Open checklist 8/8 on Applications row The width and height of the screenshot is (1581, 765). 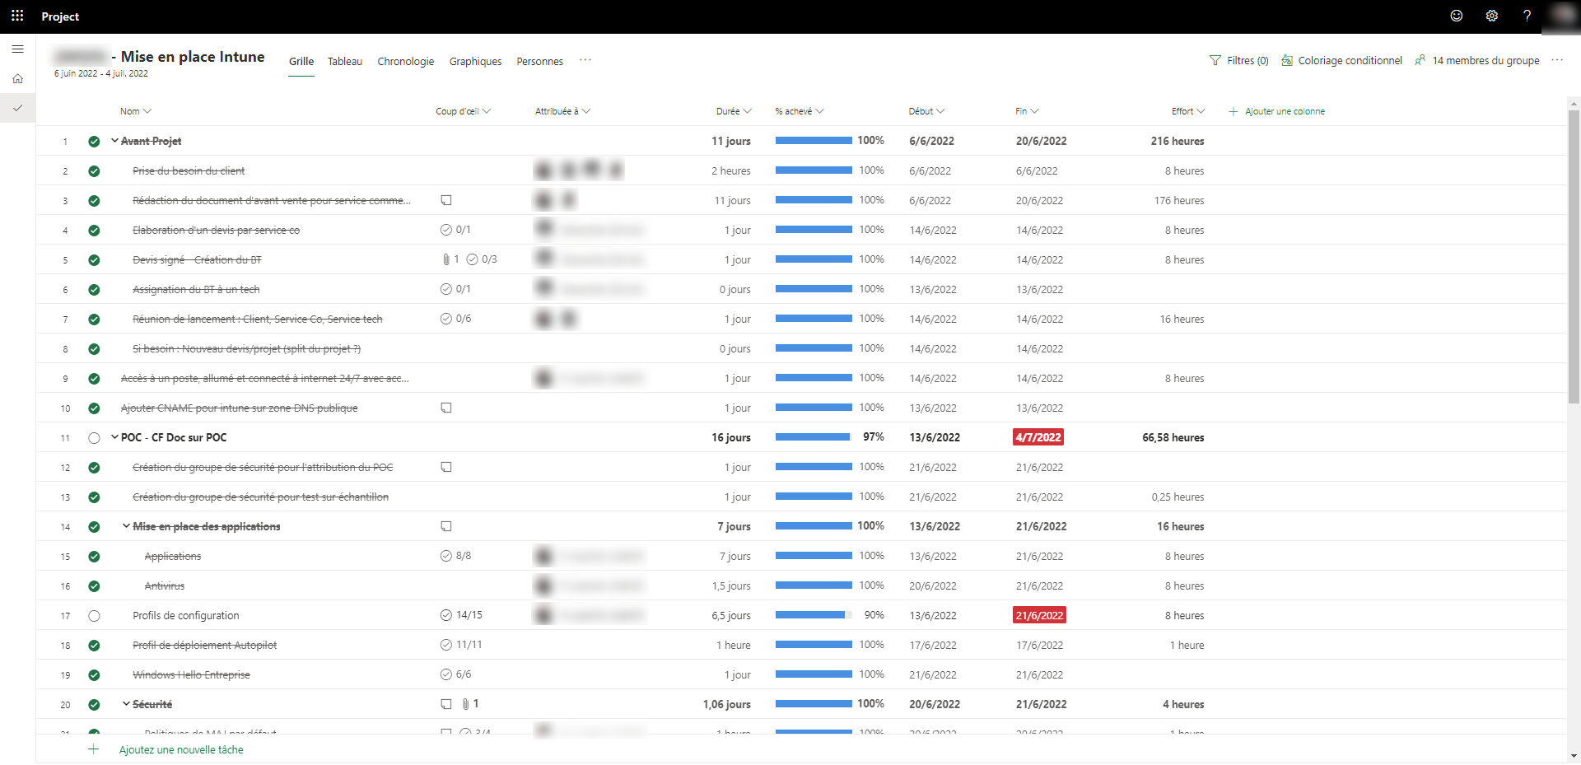(x=455, y=556)
